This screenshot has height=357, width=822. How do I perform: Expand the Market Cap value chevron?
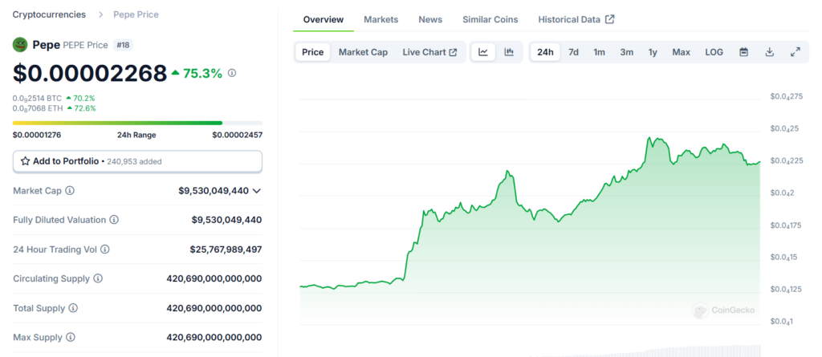257,191
